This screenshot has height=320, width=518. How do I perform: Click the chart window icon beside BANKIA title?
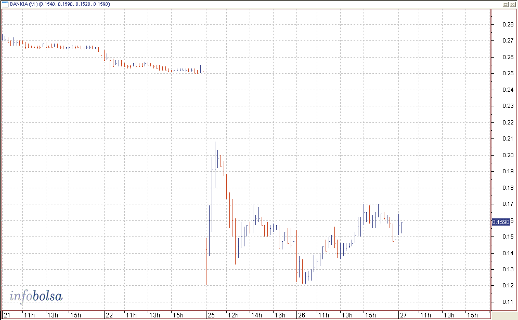(5, 4)
